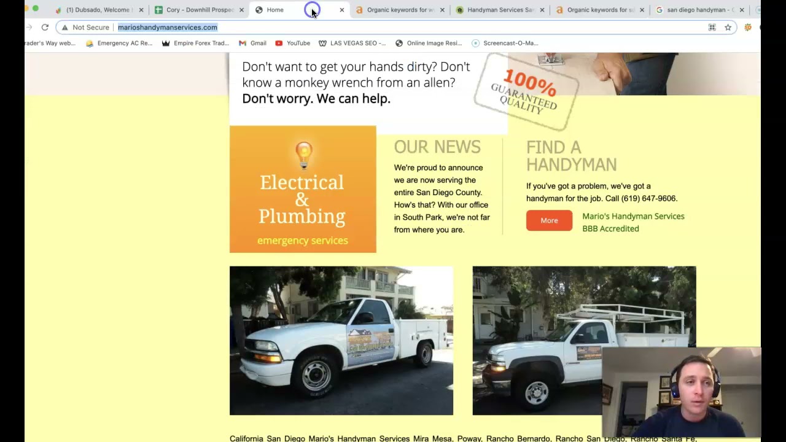Open the YouTube bookmark
Screen dimensions: 786x442
(292, 43)
